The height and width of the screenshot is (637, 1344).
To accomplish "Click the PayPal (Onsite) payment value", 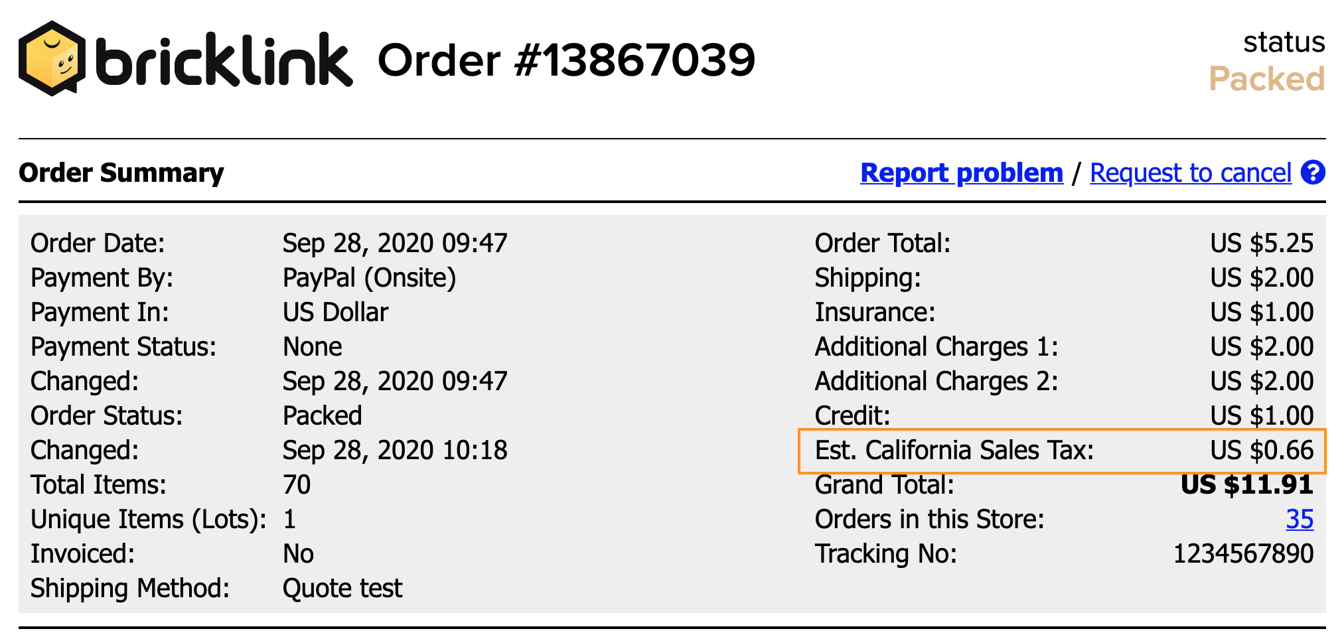I will (369, 277).
